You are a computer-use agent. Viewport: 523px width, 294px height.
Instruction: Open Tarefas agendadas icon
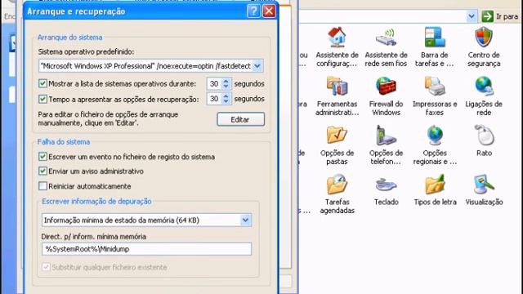(337, 184)
